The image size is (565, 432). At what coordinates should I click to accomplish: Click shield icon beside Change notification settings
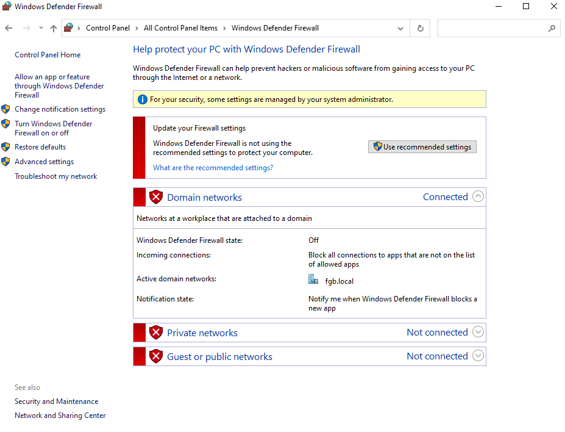5,109
